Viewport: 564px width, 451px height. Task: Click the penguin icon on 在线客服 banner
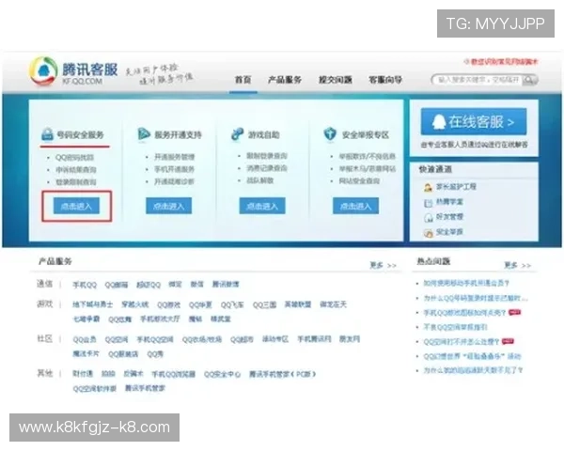click(438, 122)
